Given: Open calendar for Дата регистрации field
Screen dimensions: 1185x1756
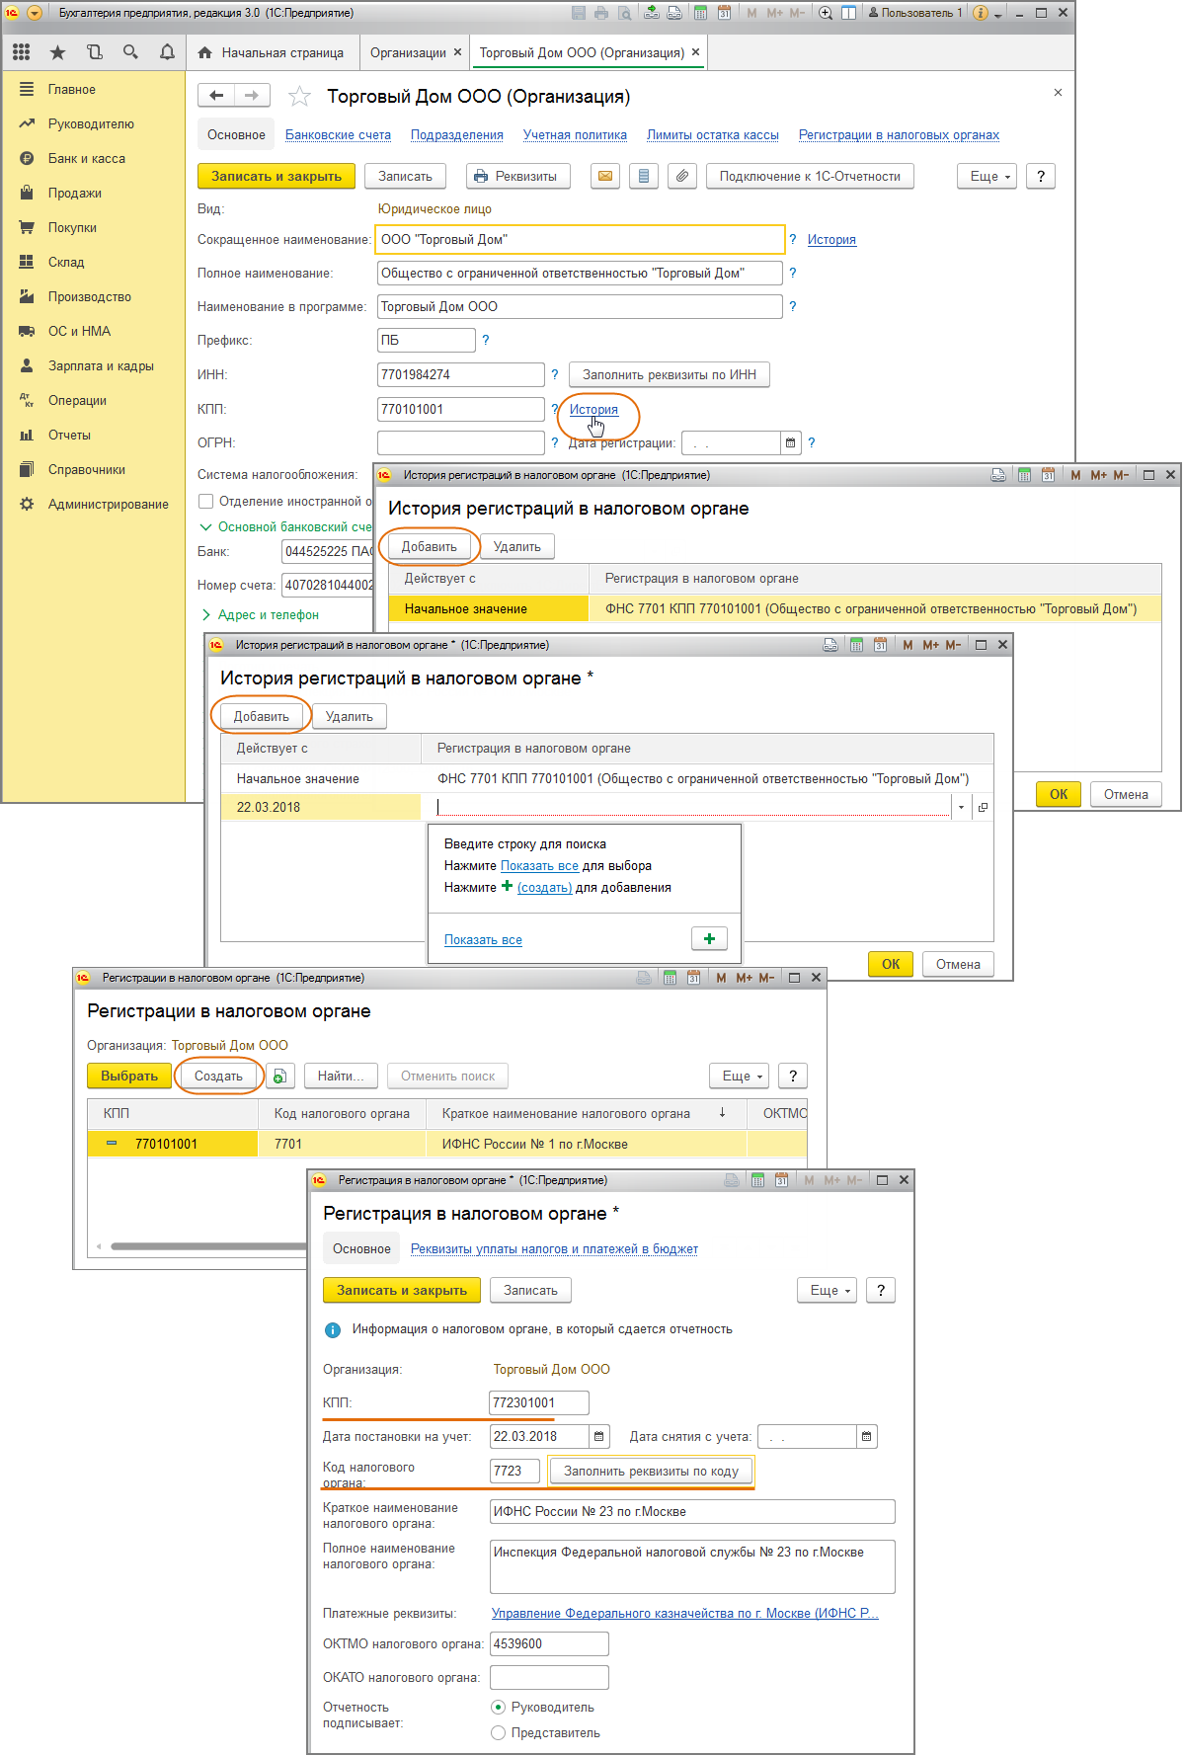Looking at the screenshot, I should [x=790, y=443].
